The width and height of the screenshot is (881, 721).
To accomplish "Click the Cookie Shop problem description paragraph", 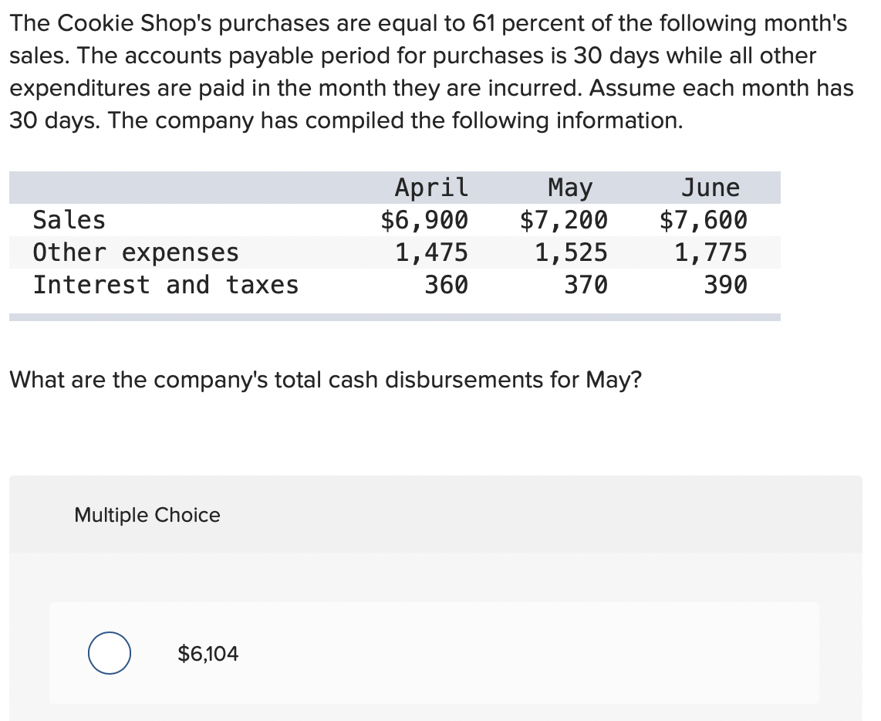I will pos(432,72).
